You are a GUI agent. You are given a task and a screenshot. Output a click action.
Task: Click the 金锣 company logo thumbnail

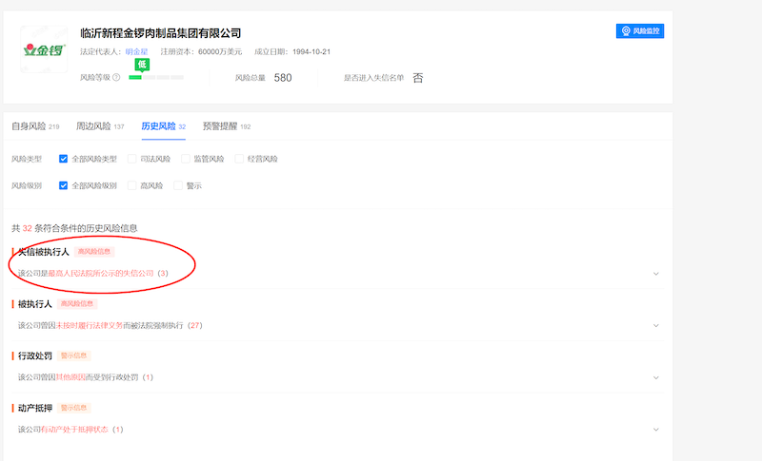(44, 49)
